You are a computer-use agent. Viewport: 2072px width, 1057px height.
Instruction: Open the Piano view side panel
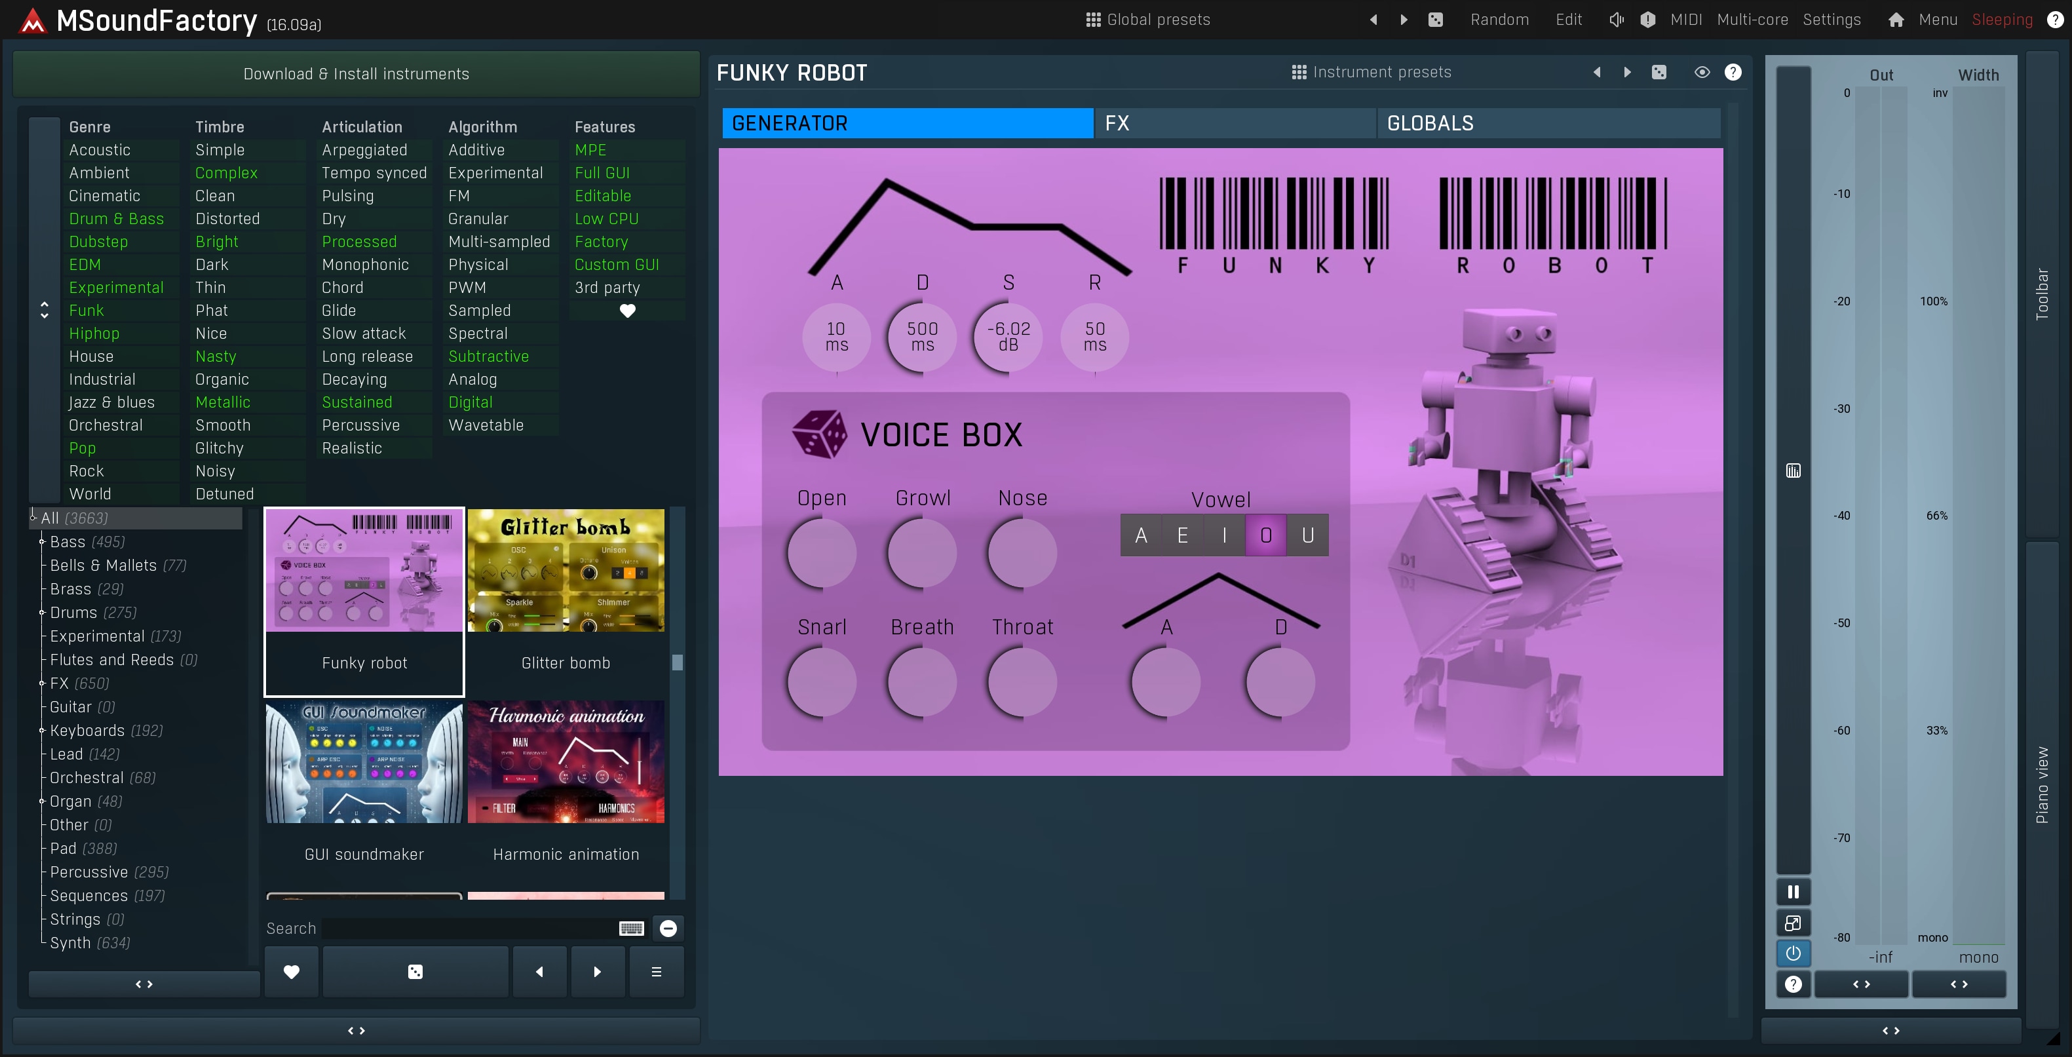[x=2041, y=784]
